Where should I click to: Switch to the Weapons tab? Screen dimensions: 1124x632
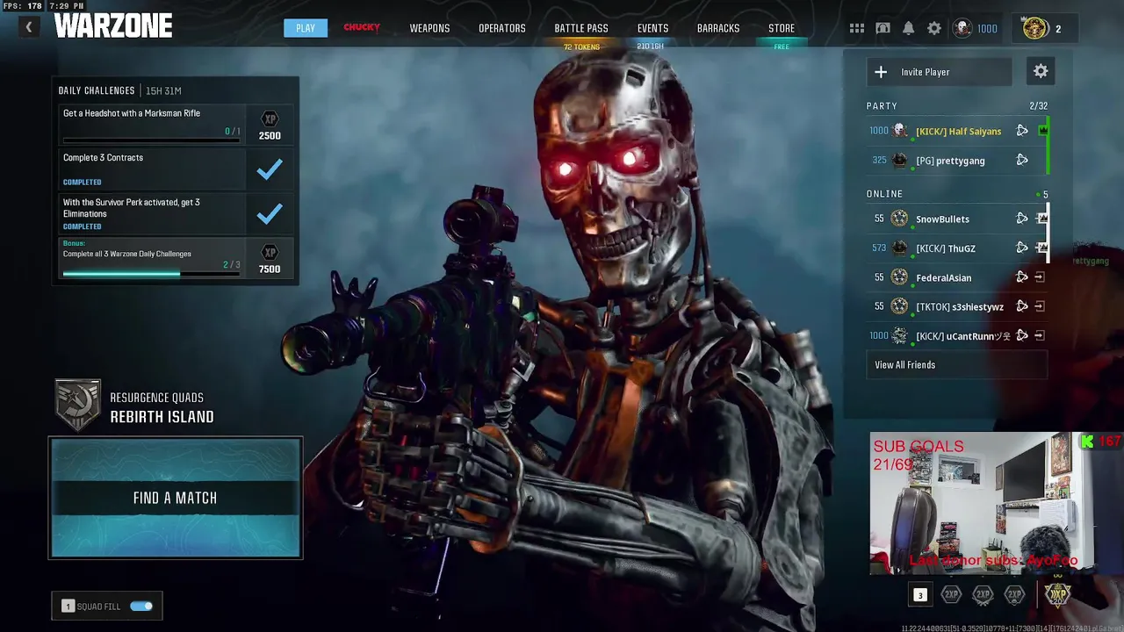point(429,28)
